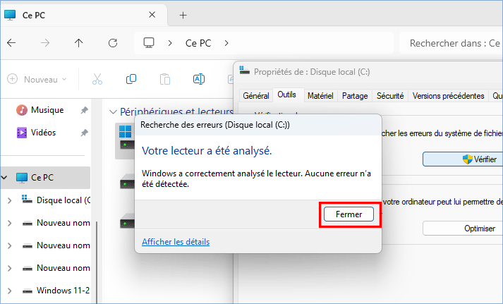Viewport: 503px width, 304px height.
Task: Click the Optimiser button in Properties window
Action: (x=463, y=229)
